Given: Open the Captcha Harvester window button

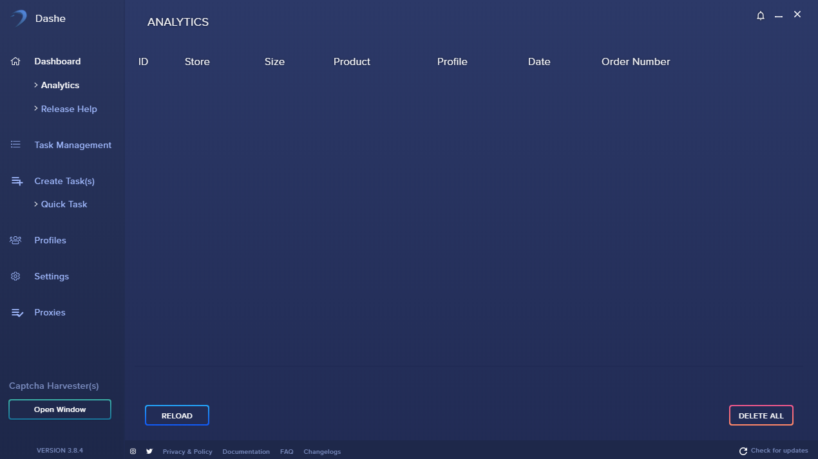Looking at the screenshot, I should (x=60, y=409).
